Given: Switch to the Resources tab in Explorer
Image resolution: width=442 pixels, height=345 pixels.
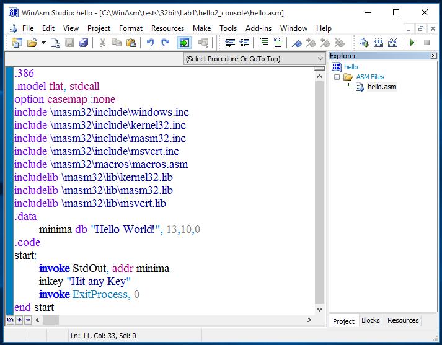Looking at the screenshot, I should pos(403,320).
